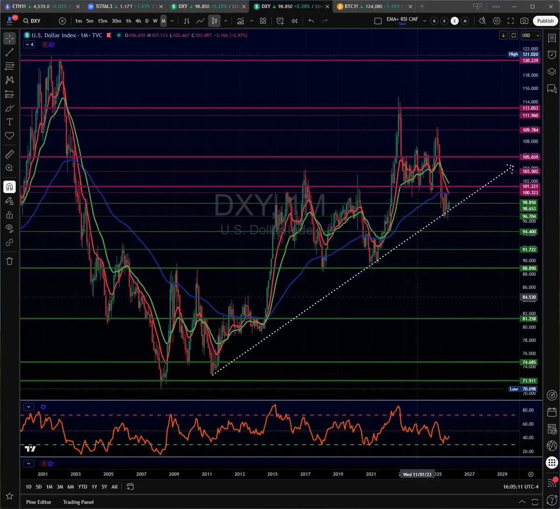
Task: Open the Trading Panel tab
Action: (78, 502)
